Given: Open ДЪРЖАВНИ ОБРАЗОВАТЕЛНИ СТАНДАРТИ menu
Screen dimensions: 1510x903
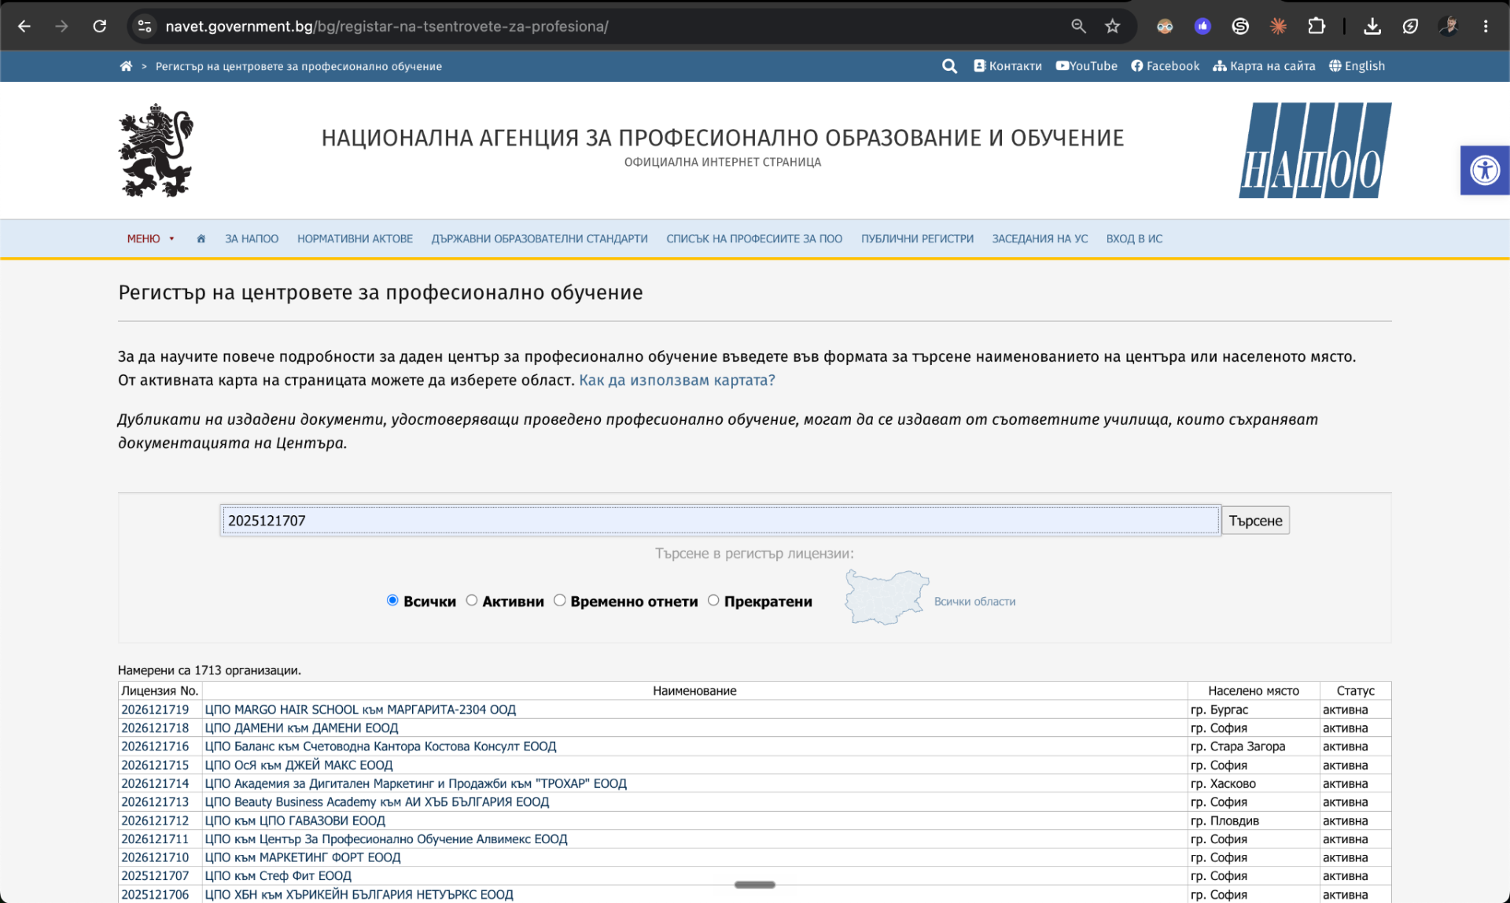Looking at the screenshot, I should [540, 238].
